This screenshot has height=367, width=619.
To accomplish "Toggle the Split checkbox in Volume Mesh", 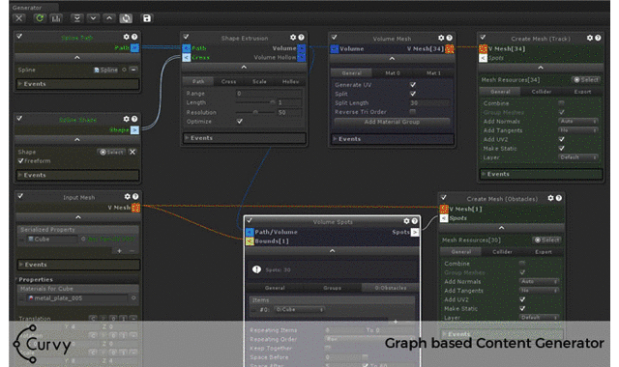I will pos(413,94).
